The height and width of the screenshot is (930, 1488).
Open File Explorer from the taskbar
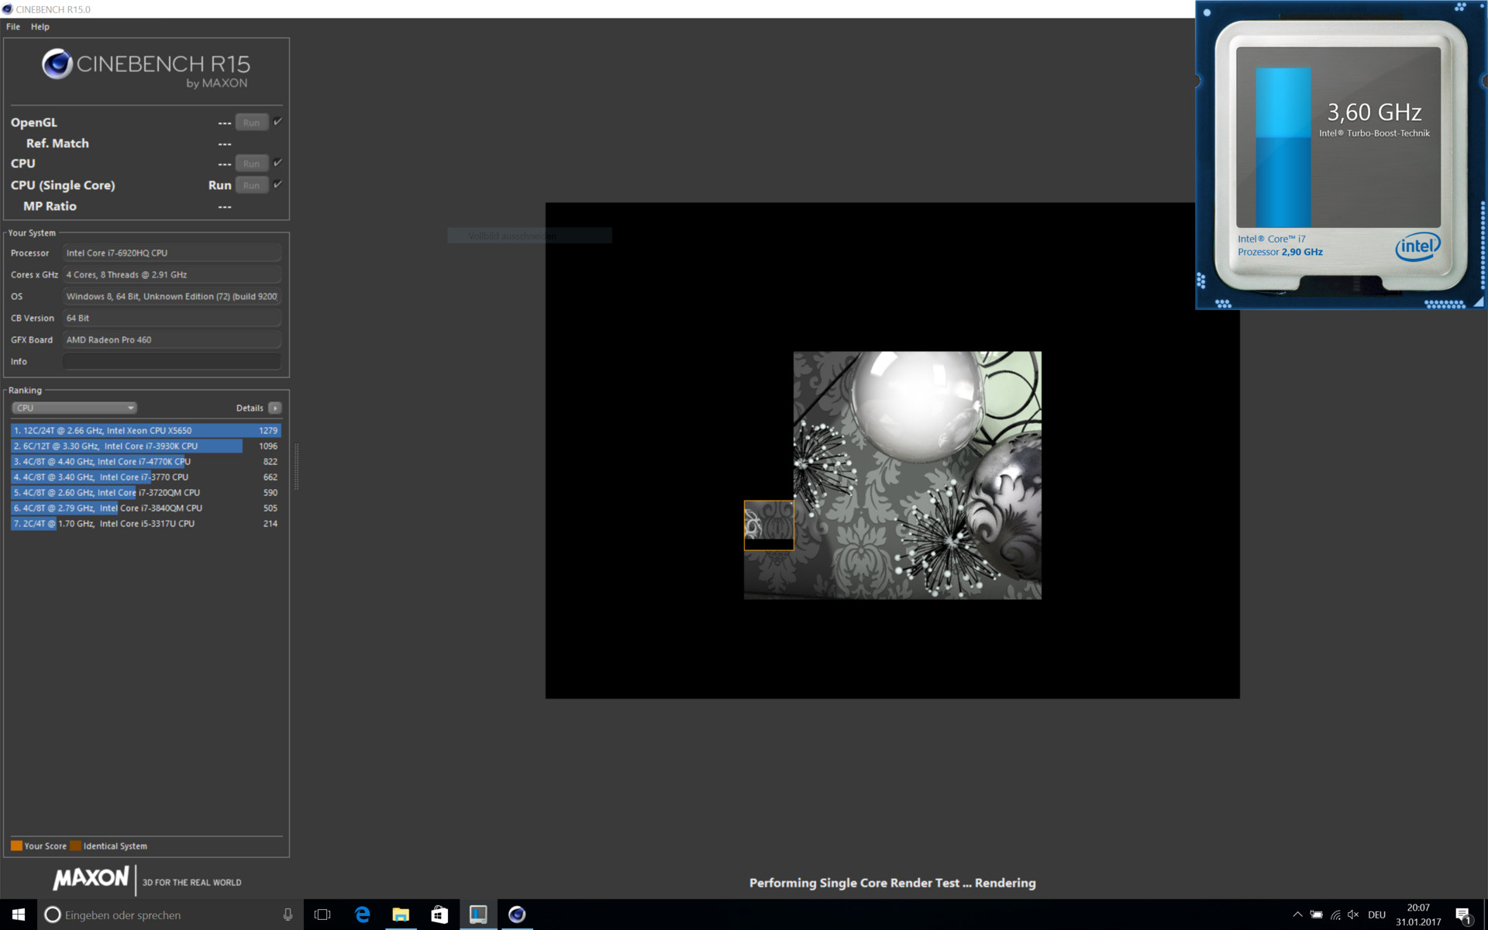(x=401, y=914)
